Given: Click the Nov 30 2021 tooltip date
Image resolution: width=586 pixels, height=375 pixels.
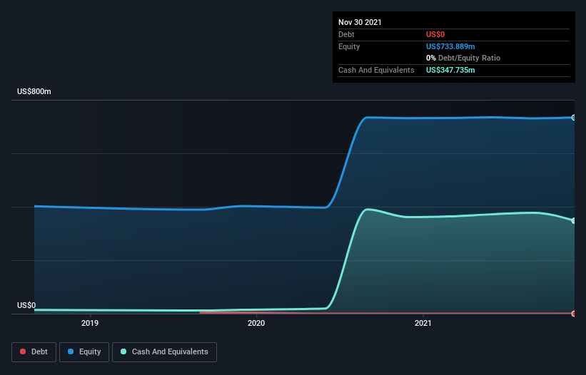Looking at the screenshot, I should tap(360, 22).
